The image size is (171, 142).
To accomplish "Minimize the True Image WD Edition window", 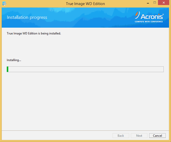I will 148,3.
